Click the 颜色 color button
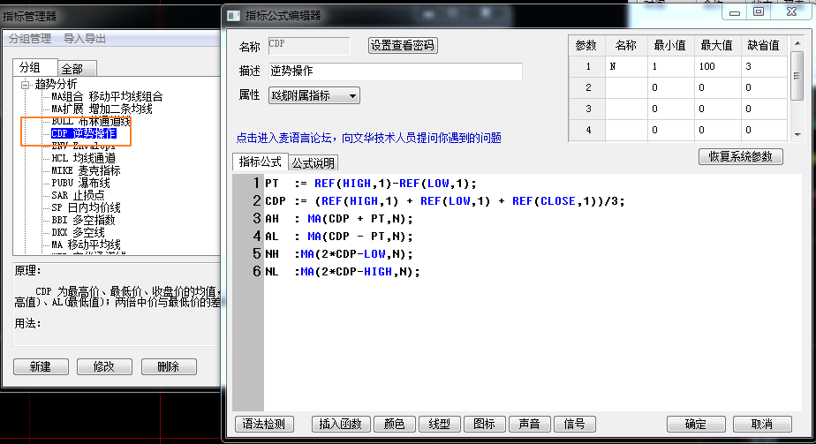 pos(394,425)
